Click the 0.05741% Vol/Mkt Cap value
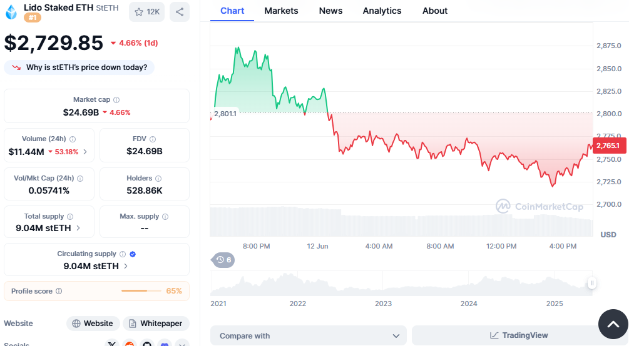The height and width of the screenshot is (346, 629). (49, 190)
